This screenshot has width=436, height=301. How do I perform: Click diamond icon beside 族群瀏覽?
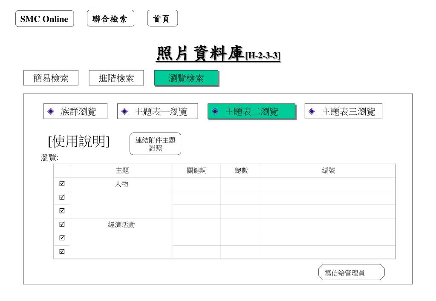pyautogui.click(x=51, y=111)
